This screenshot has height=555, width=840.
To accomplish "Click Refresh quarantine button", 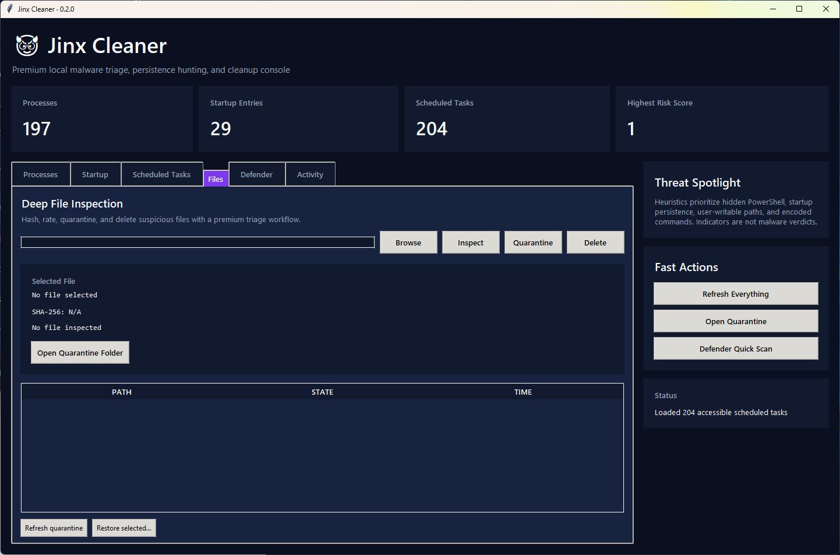I will (x=54, y=528).
